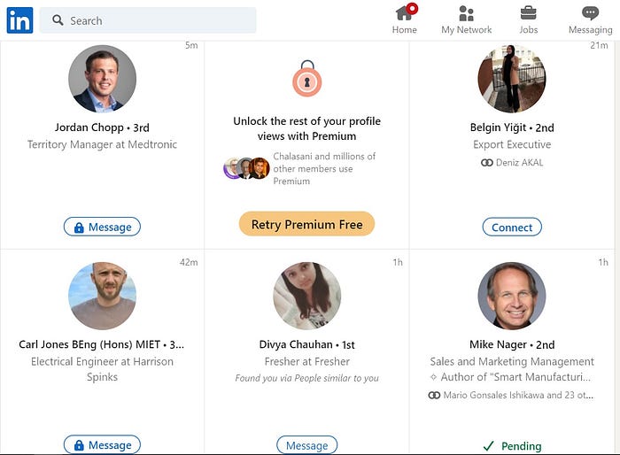The height and width of the screenshot is (455, 620).
Task: Message Carl Jones via locked button
Action: pos(102,444)
